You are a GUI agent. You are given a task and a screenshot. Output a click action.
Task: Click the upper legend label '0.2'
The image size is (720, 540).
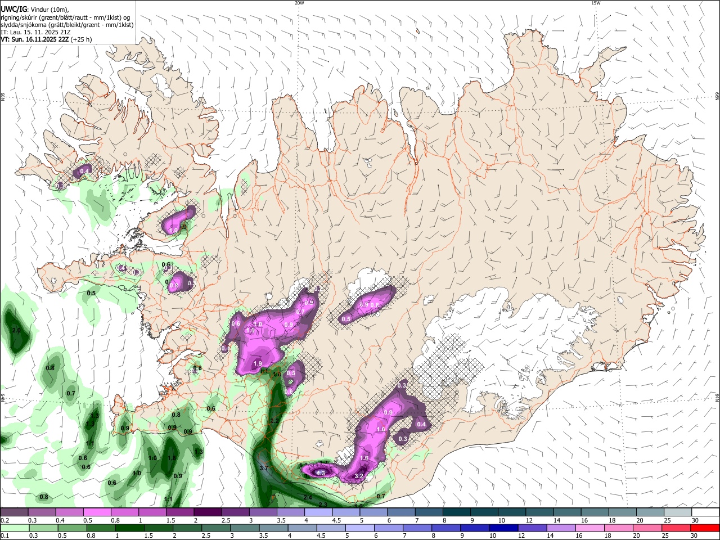(4, 520)
